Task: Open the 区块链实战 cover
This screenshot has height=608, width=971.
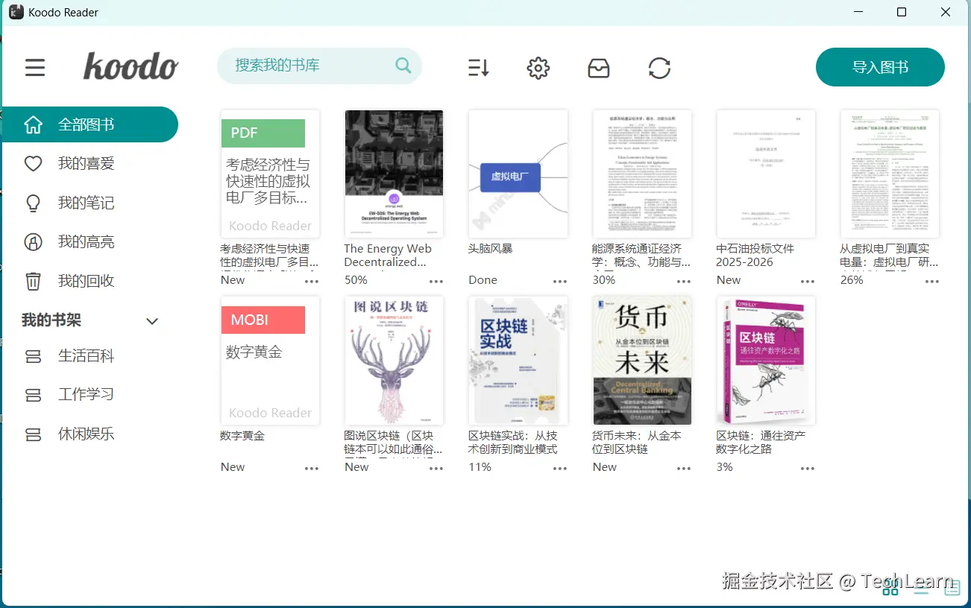Action: (x=518, y=361)
